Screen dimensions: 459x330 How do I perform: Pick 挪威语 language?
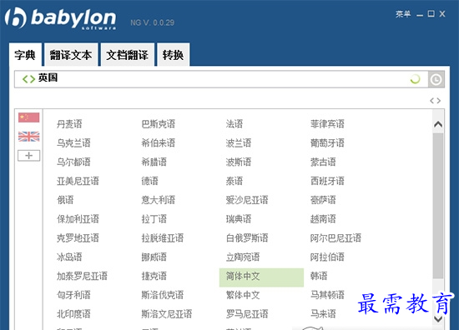coord(154,257)
